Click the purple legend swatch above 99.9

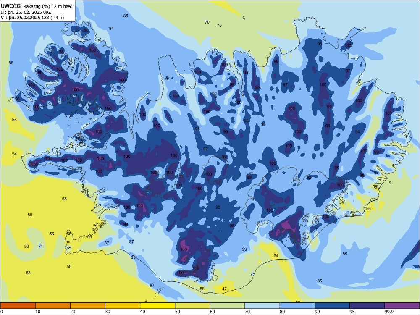(402, 306)
